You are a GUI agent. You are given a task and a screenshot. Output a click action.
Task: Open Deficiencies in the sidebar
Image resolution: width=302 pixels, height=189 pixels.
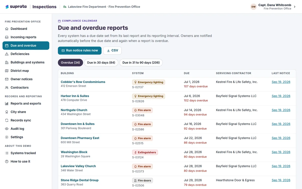pyautogui.click(x=26, y=54)
